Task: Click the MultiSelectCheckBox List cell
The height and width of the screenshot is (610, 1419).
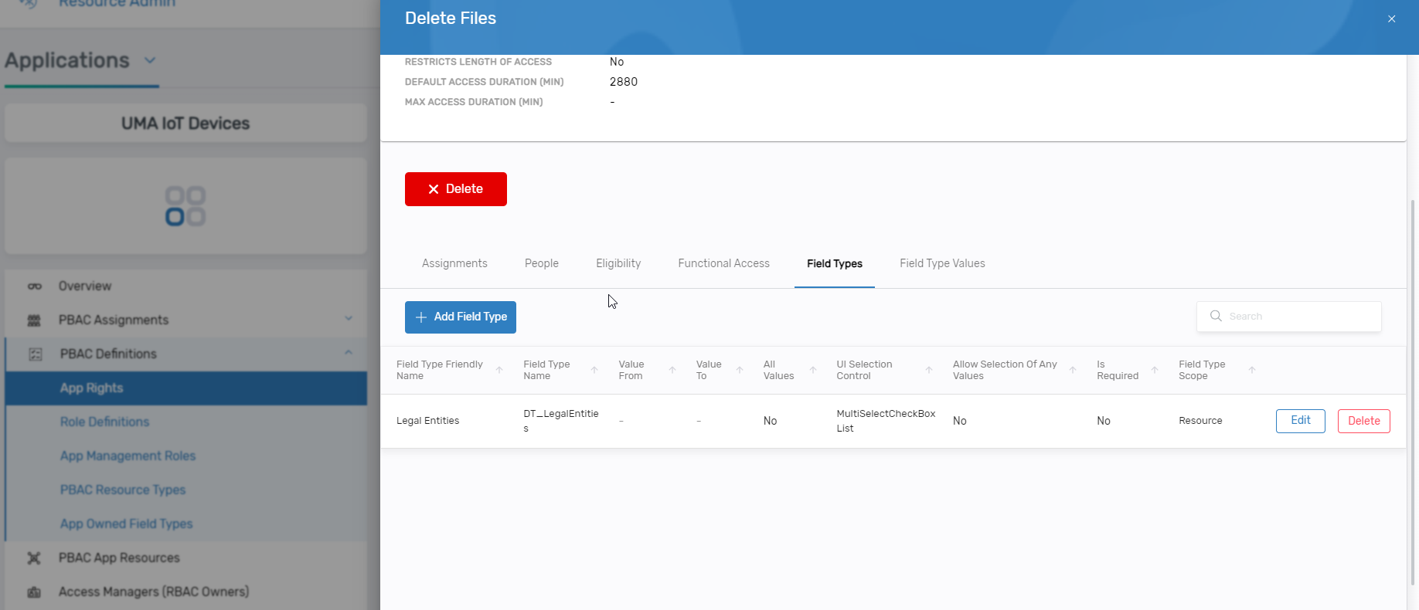Action: [x=886, y=421]
